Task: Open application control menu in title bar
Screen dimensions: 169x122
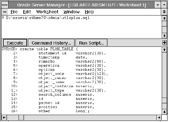Action: [5, 5]
